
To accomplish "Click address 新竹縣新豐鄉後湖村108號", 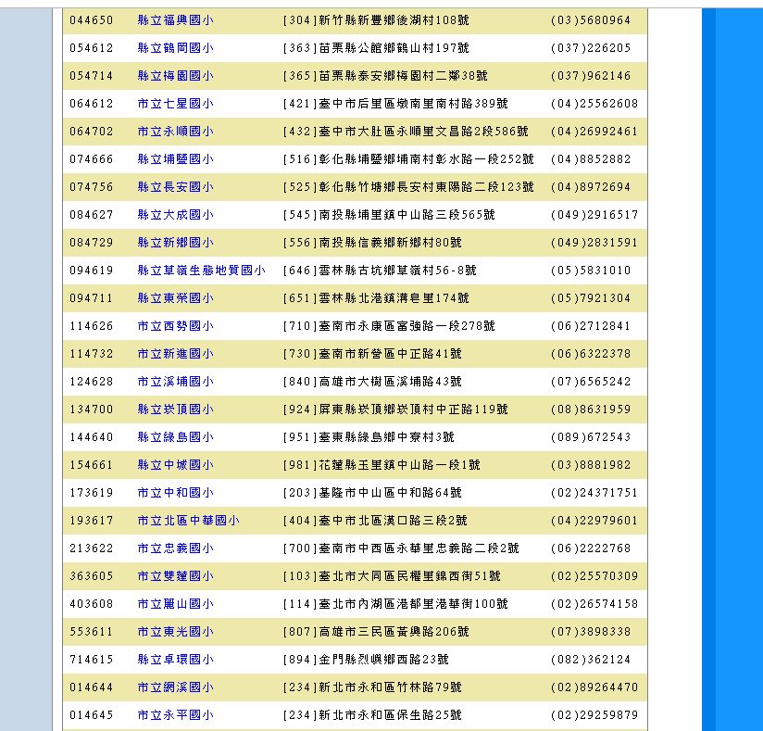I will click(394, 20).
